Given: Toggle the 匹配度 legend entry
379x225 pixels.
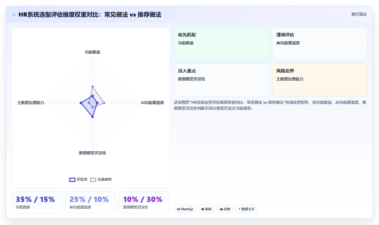Looking at the screenshot, I should pos(78,179).
